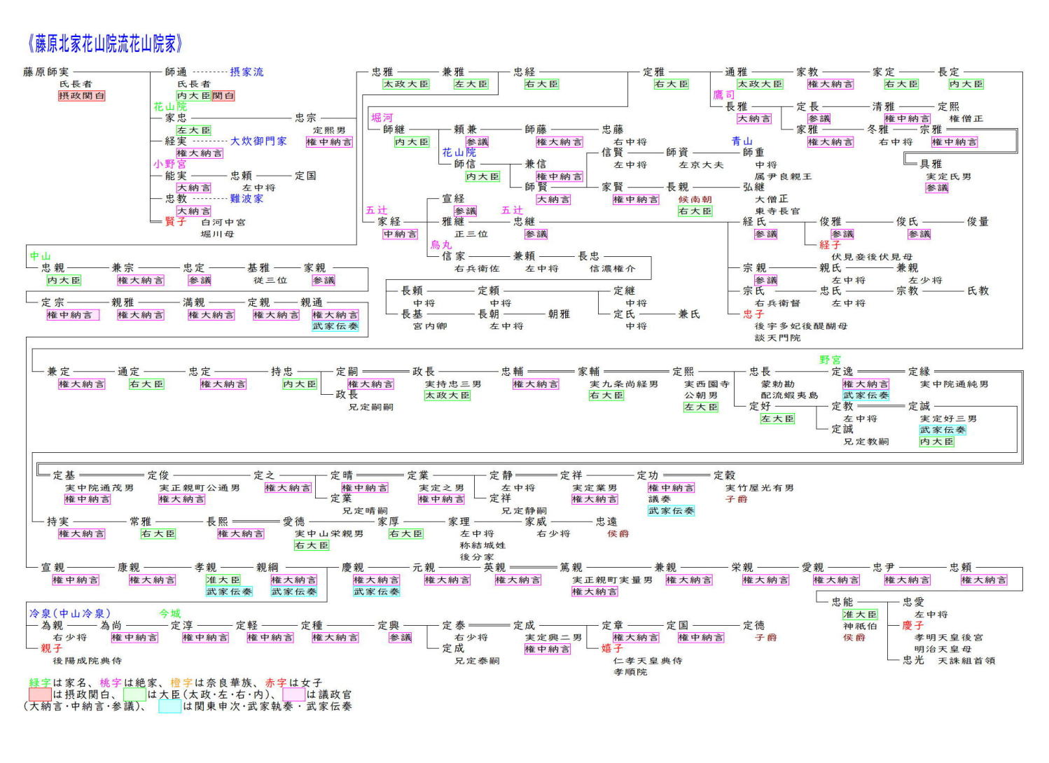Click the green 中山 branch label

41,256
